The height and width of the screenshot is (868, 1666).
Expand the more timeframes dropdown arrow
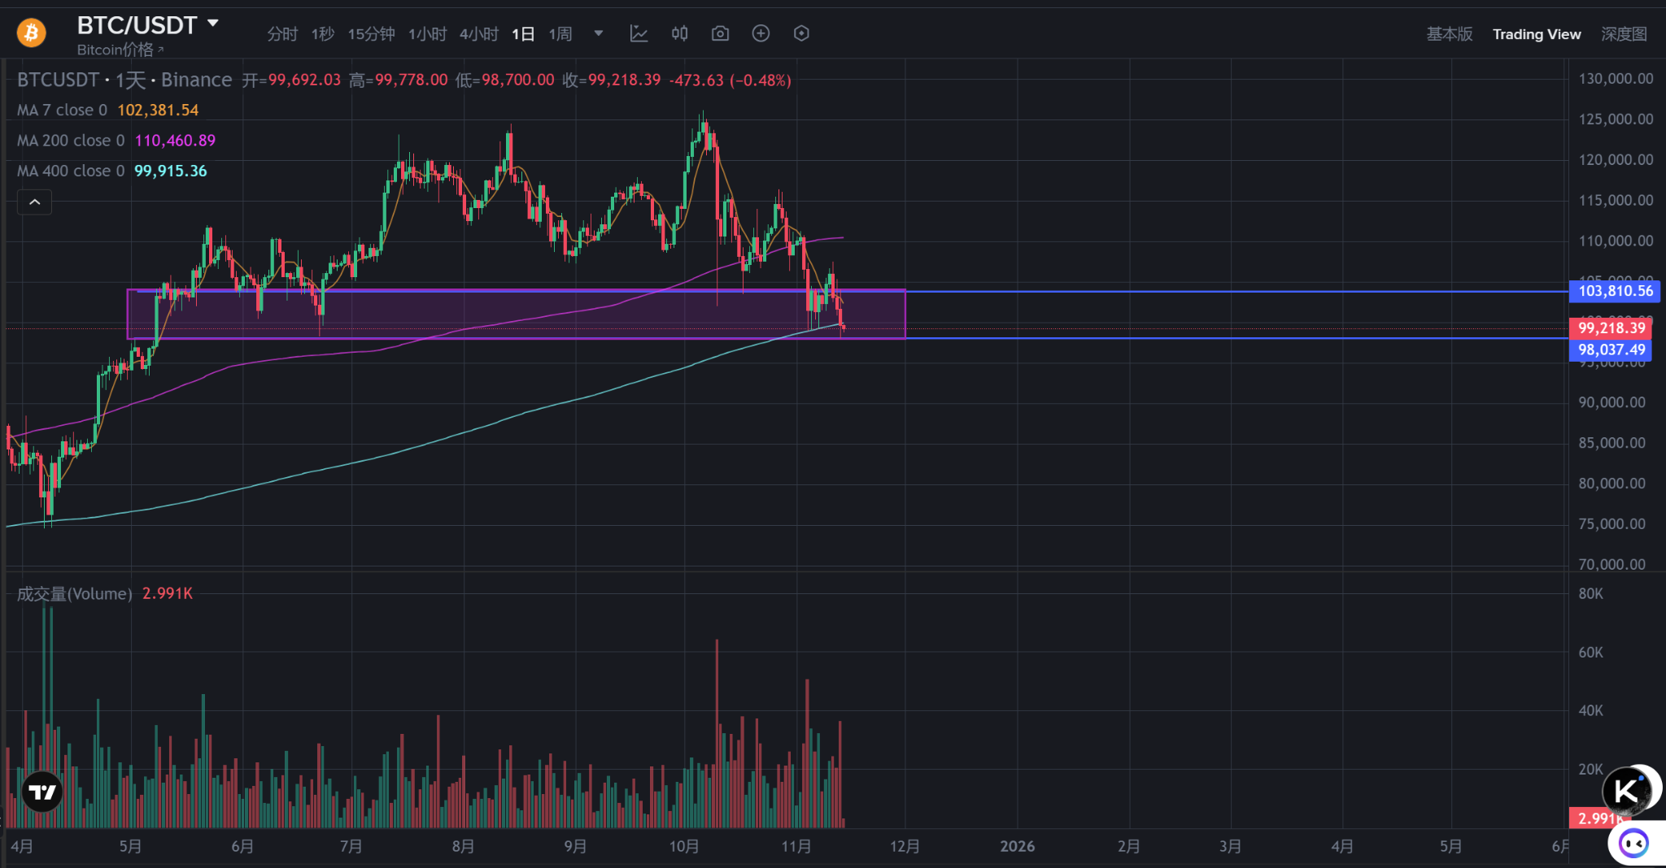599,33
